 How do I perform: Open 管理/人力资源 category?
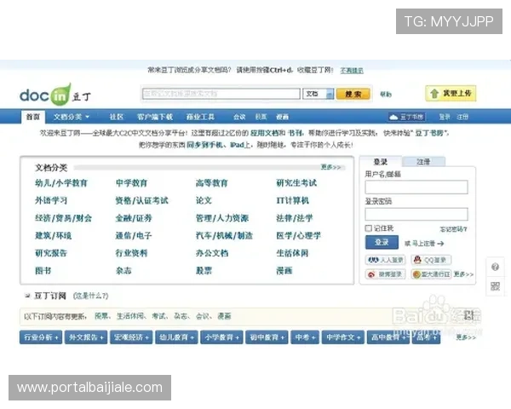click(x=222, y=218)
